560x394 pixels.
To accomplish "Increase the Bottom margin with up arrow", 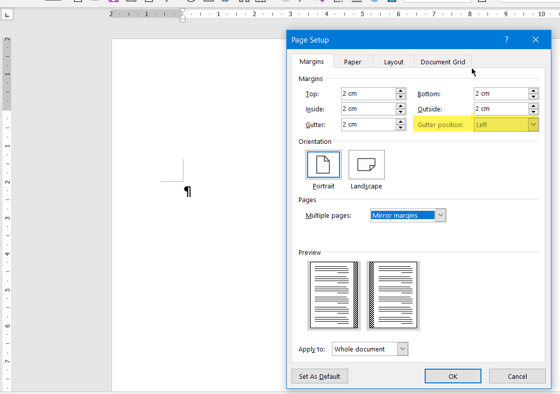I will [534, 91].
